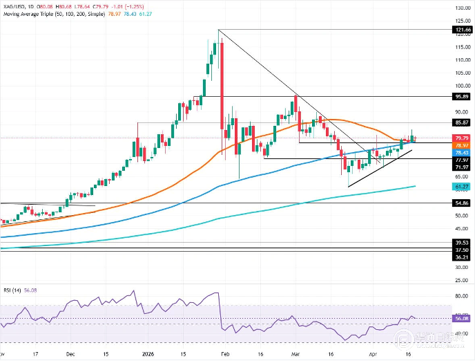Screen dimensions: 475x361
Task: Select the purple 56.08 RSI axis tag
Action: (462, 319)
